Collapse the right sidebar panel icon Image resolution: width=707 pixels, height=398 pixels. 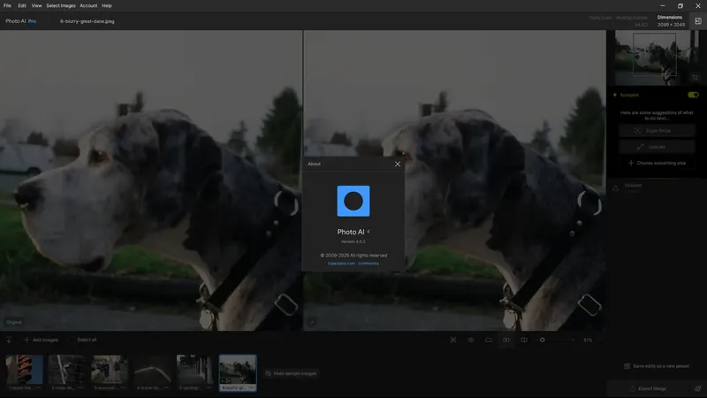pyautogui.click(x=697, y=21)
